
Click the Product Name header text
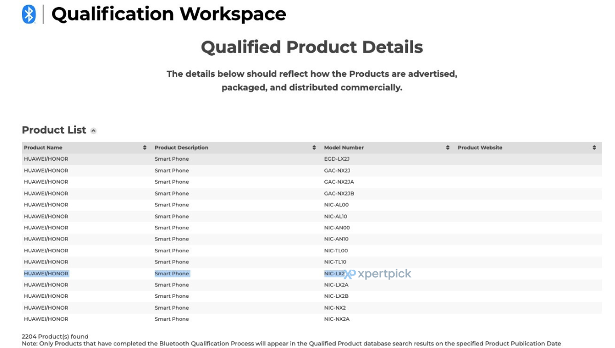[43, 147]
